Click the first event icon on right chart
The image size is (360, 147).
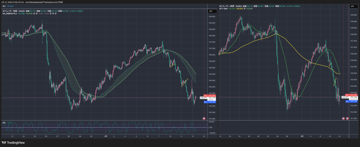click(x=343, y=119)
